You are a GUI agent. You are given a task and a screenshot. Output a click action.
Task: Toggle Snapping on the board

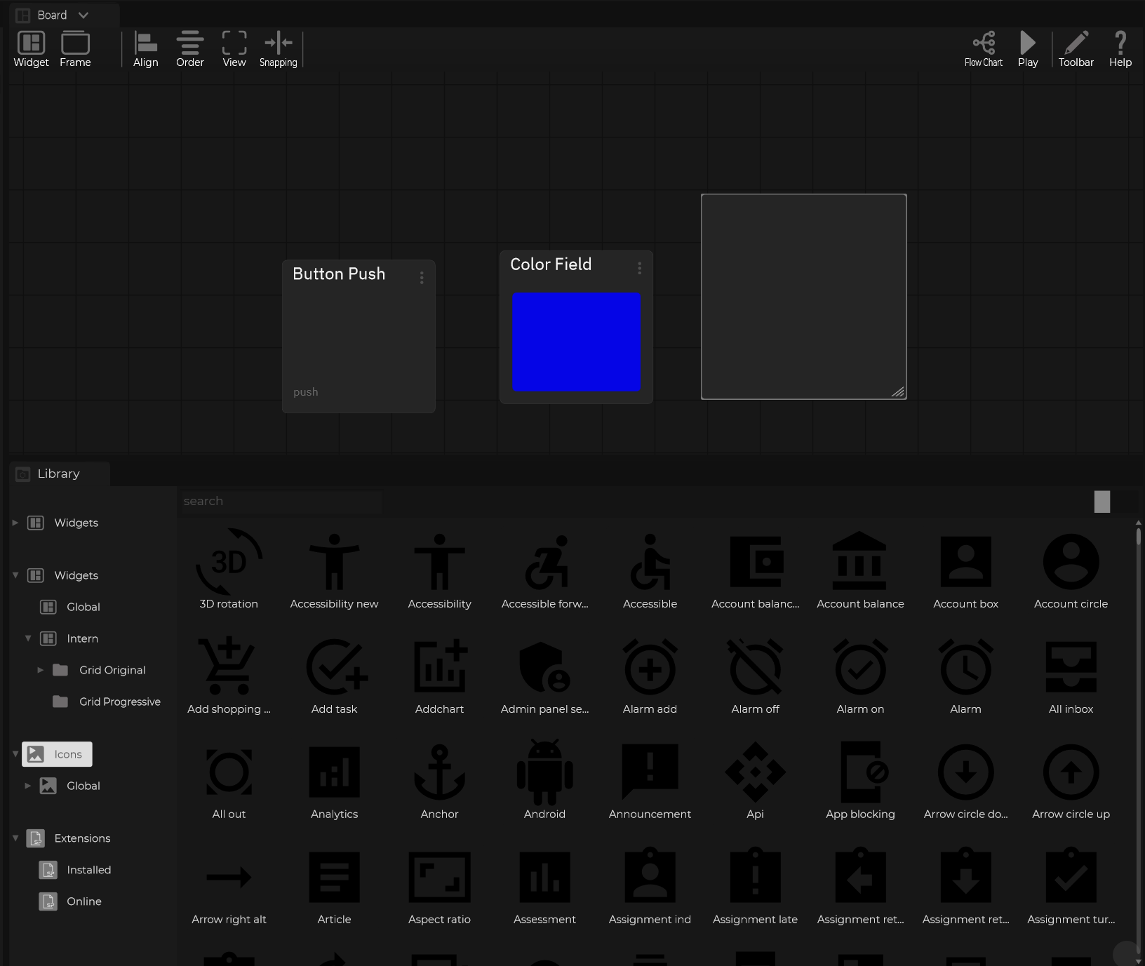pos(278,49)
